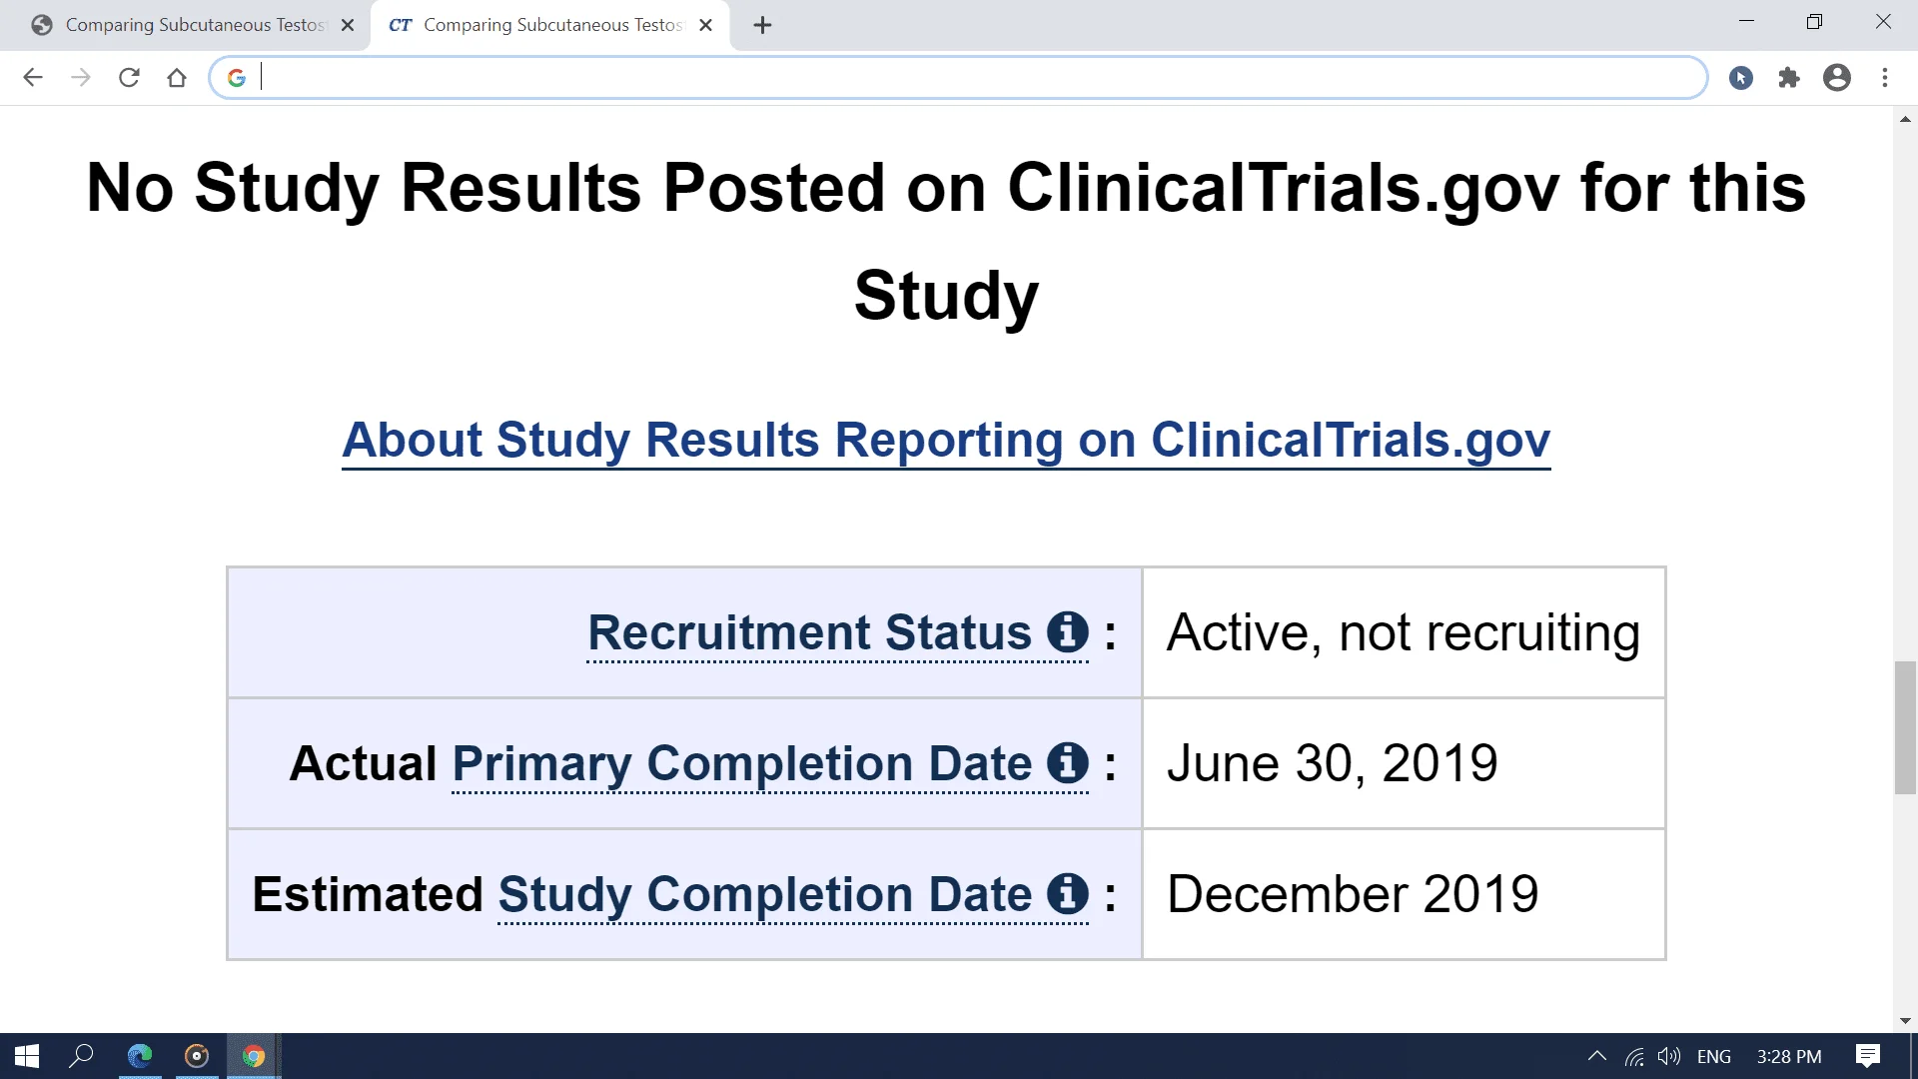Navigate back to previous page
The height and width of the screenshot is (1079, 1918).
pos(33,78)
